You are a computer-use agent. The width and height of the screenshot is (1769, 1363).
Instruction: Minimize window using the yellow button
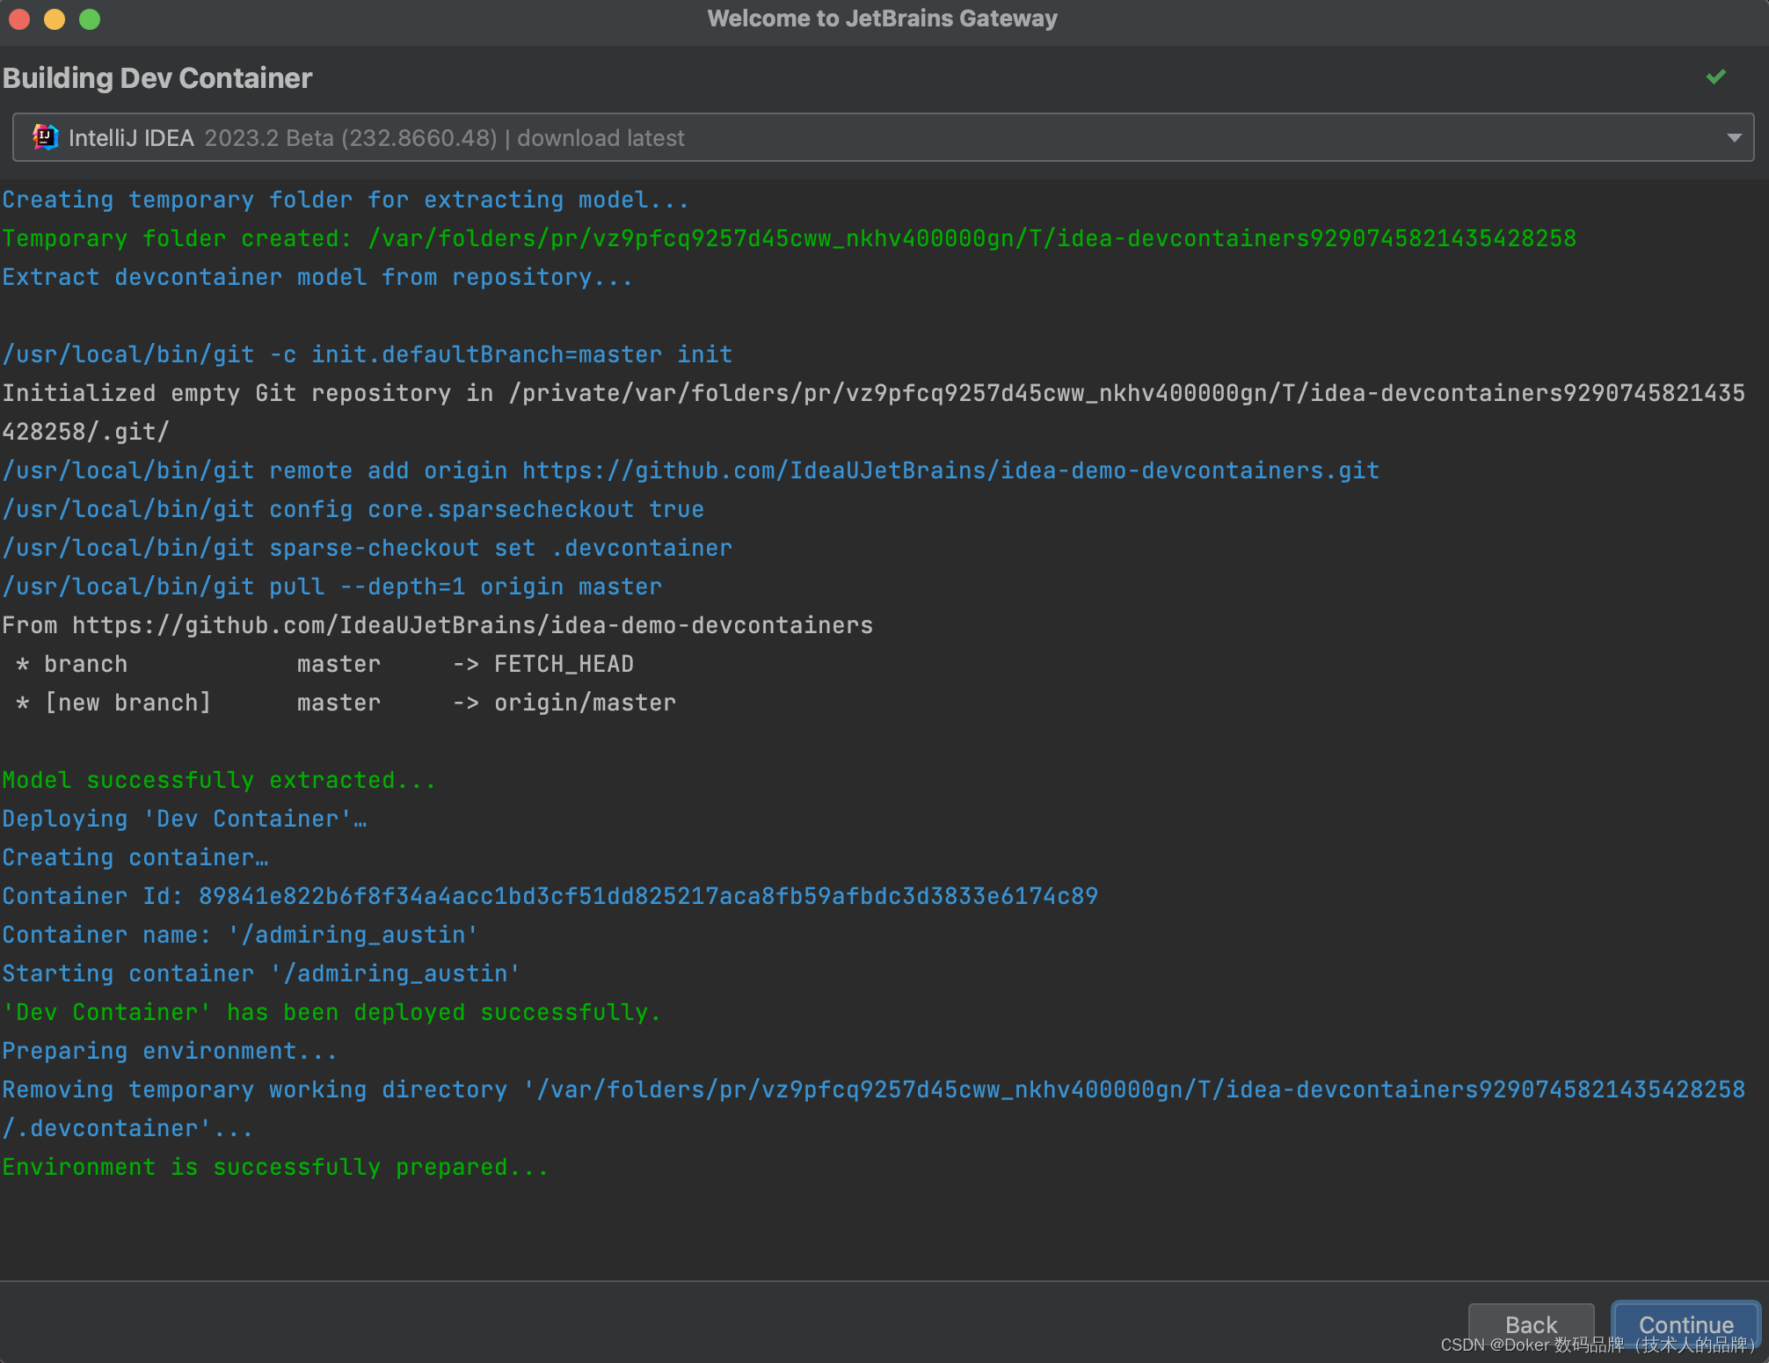55,18
